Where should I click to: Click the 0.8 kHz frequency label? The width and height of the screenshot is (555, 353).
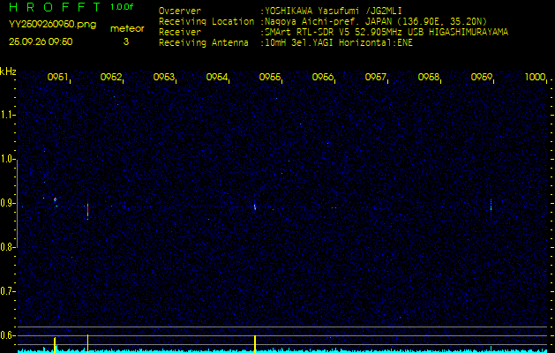[7, 247]
